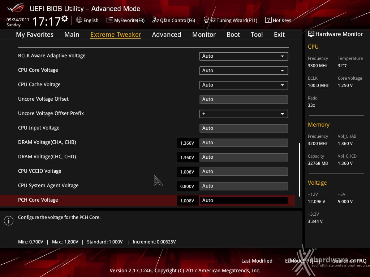Click the vertical scrollbar of settings list
The height and width of the screenshot is (277, 370).
click(x=300, y=170)
